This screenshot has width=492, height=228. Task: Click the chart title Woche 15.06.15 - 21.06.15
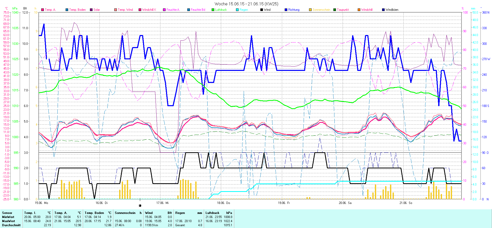[x=246, y=4]
